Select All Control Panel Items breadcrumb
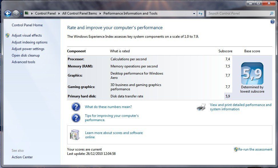Image resolution: width=278 pixels, height=168 pixels. click(x=79, y=13)
